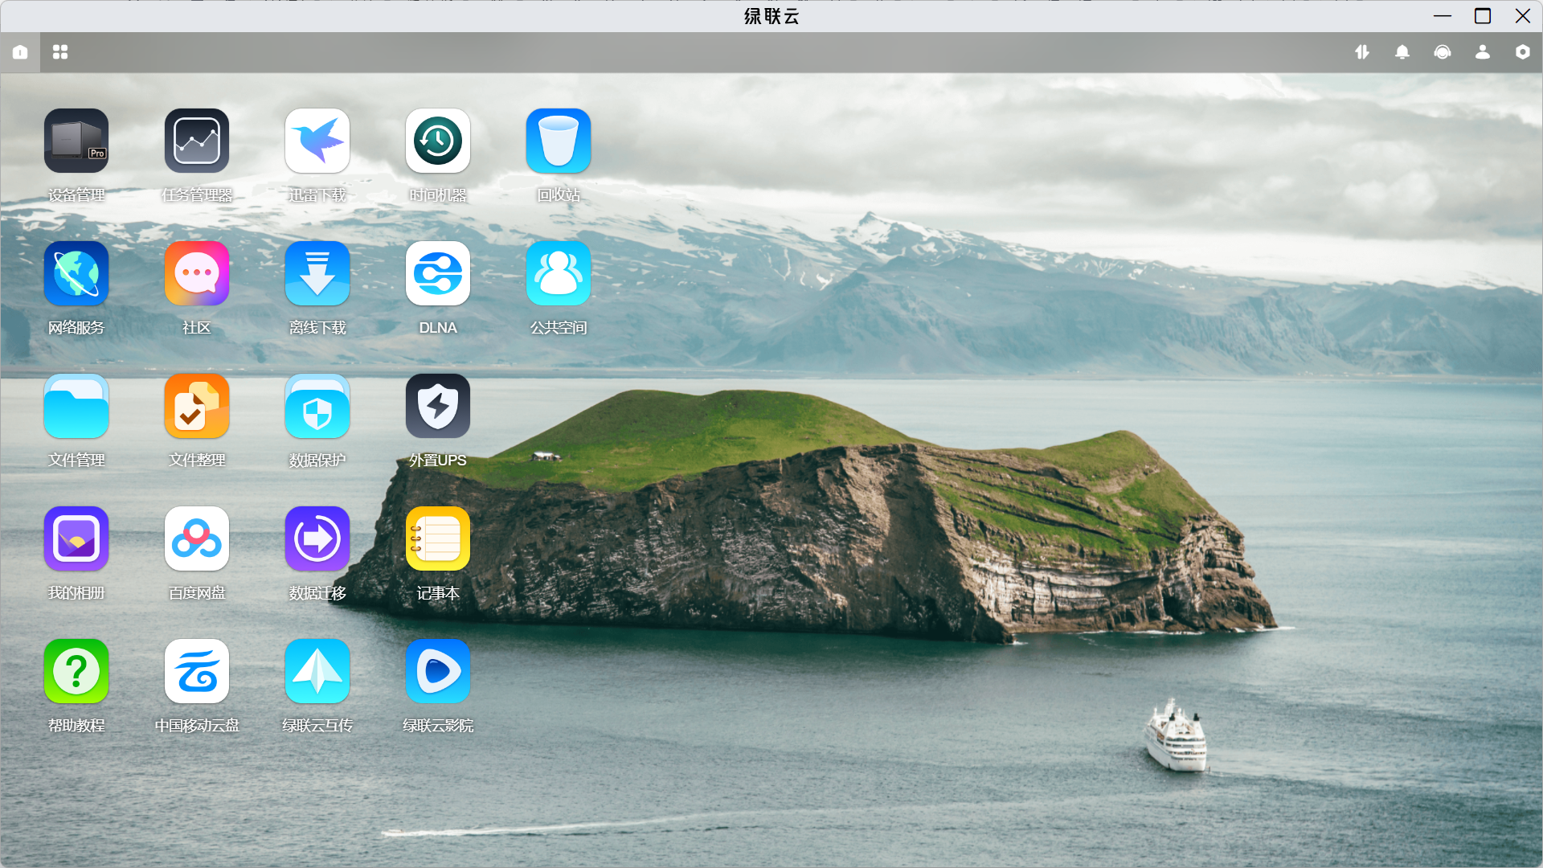This screenshot has width=1543, height=868.
Task: Launch the DLNA app
Action: point(438,274)
